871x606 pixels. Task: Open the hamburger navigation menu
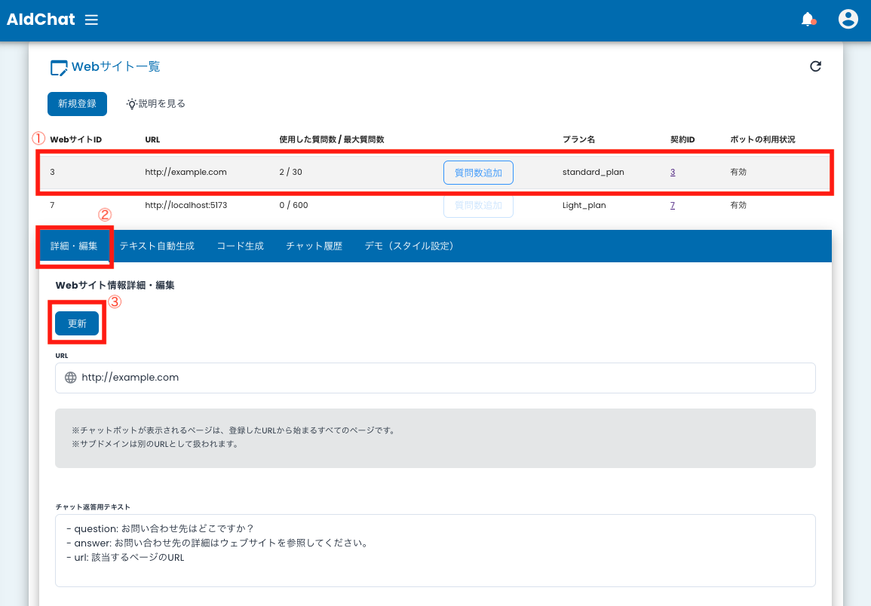tap(91, 20)
